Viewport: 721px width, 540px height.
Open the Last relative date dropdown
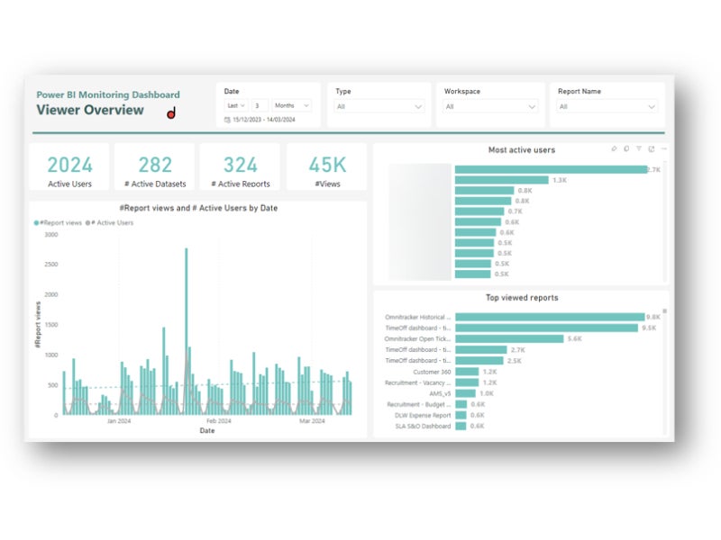tap(236, 105)
